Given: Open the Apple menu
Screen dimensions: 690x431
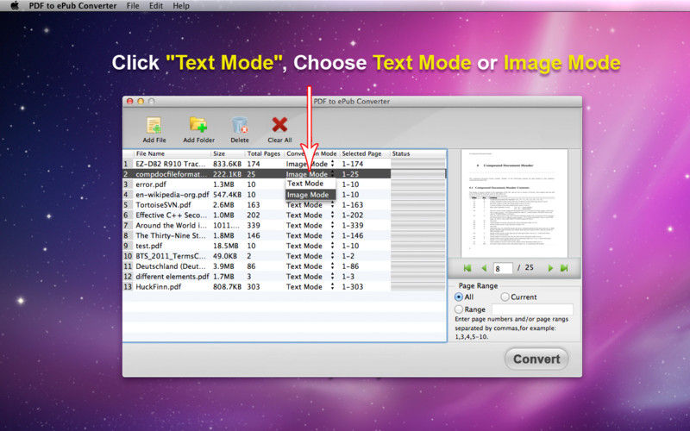Looking at the screenshot, I should (x=15, y=6).
